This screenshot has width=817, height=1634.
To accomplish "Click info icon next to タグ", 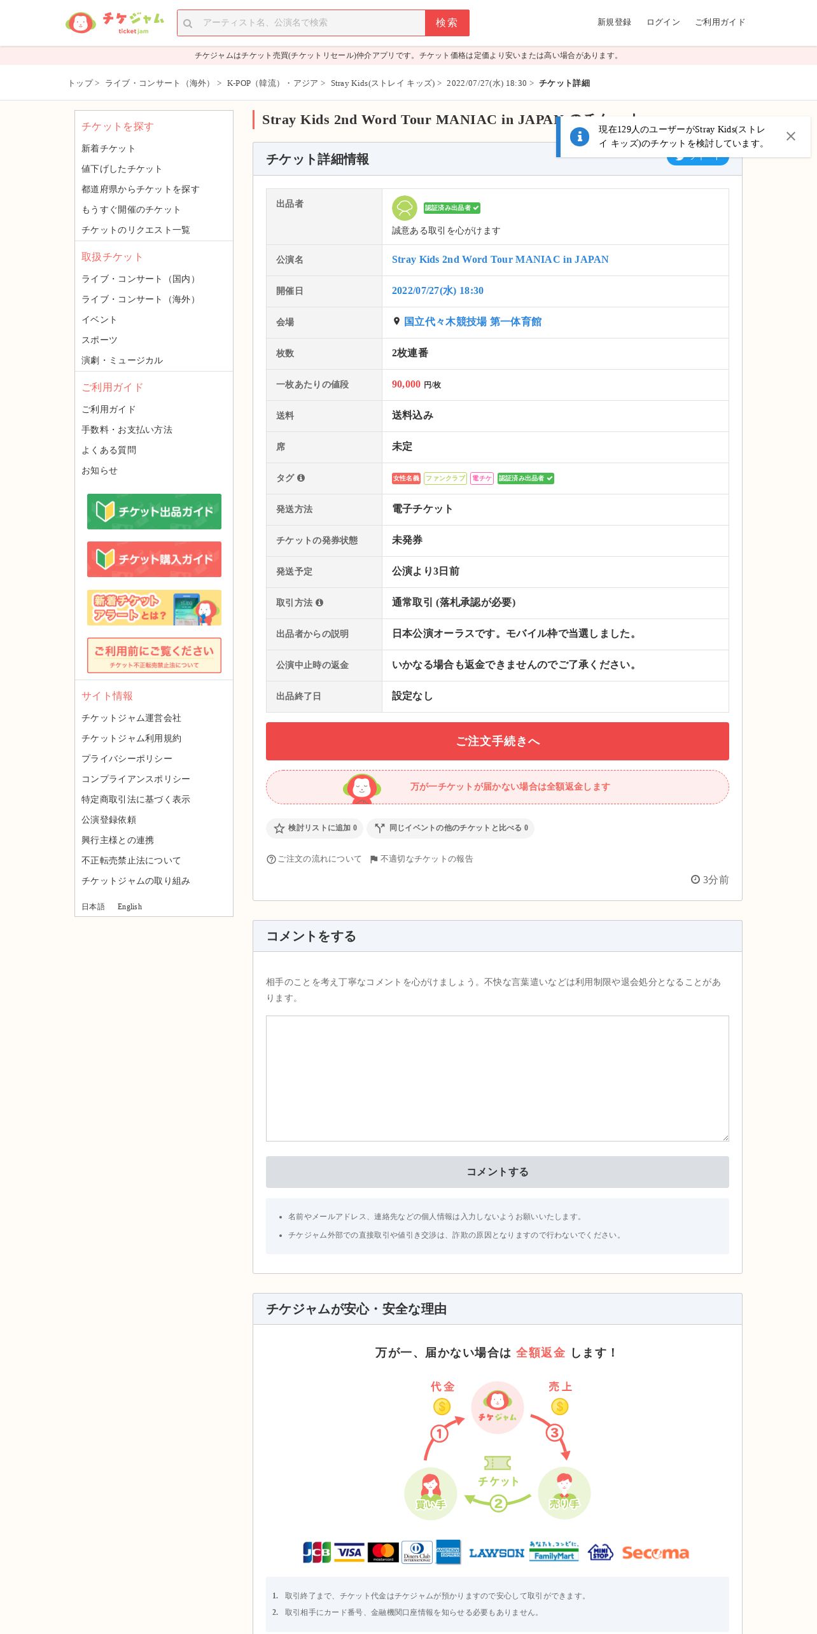I will 301,478.
